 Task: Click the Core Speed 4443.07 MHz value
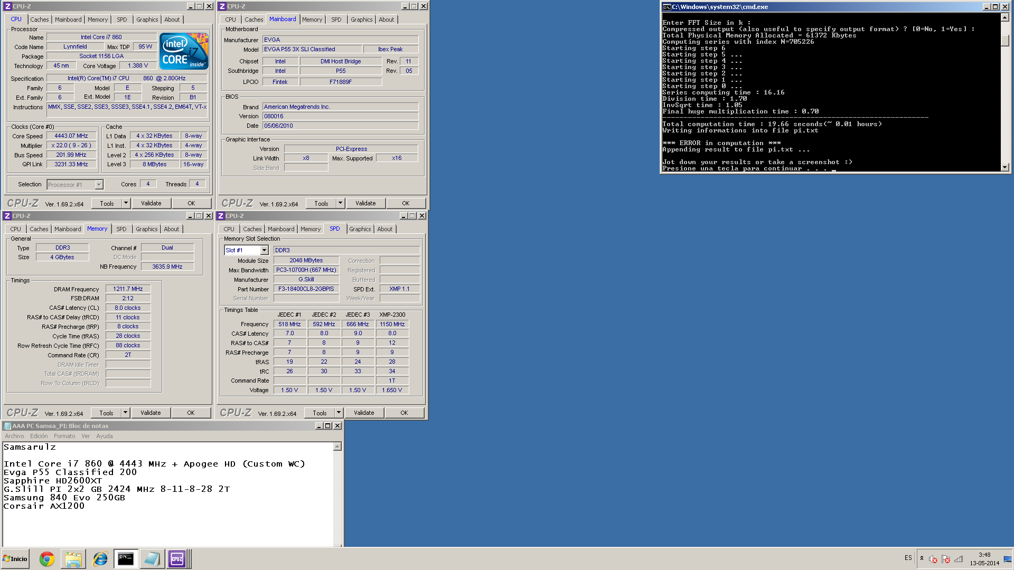tap(71, 136)
